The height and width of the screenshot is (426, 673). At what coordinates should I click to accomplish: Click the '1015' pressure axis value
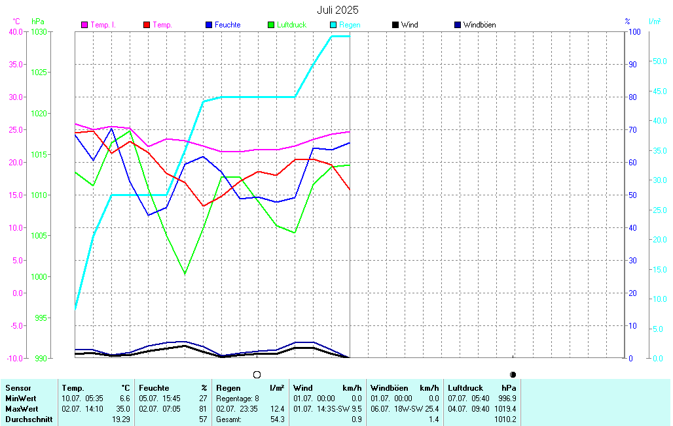39,154
